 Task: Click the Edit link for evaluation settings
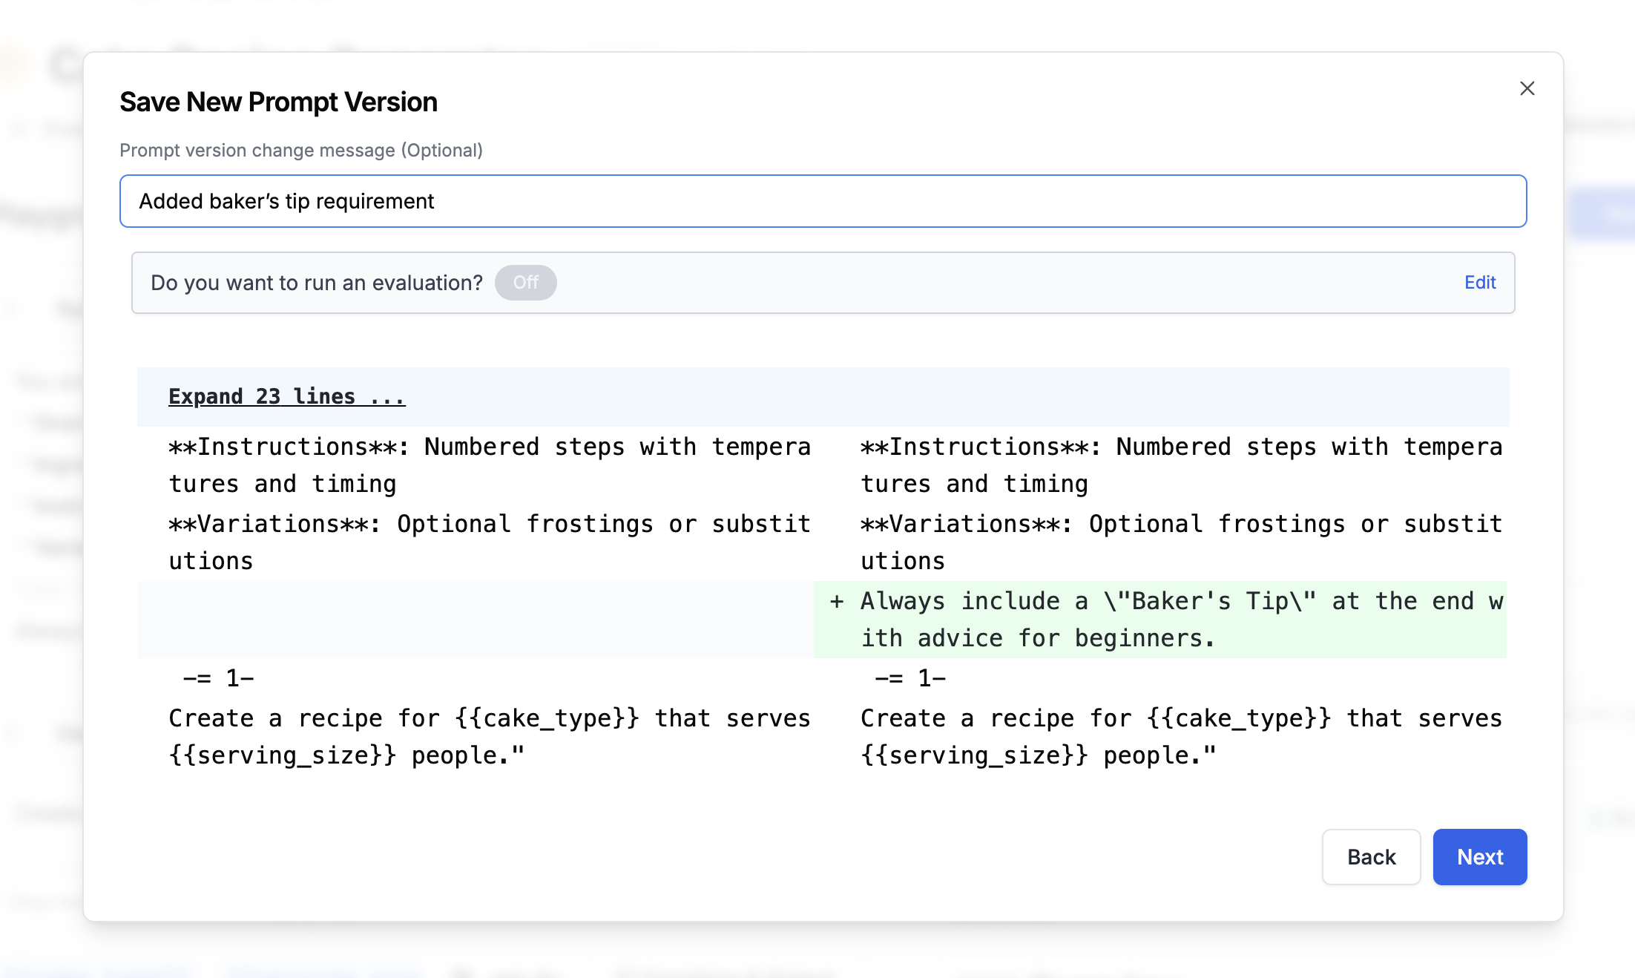point(1479,283)
